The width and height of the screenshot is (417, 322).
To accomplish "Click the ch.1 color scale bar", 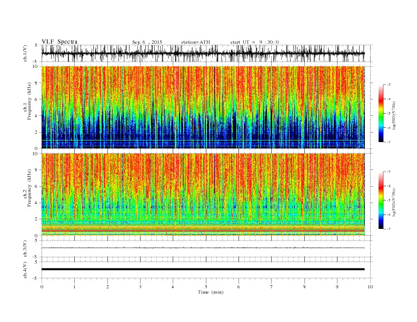I will click(x=381, y=114).
